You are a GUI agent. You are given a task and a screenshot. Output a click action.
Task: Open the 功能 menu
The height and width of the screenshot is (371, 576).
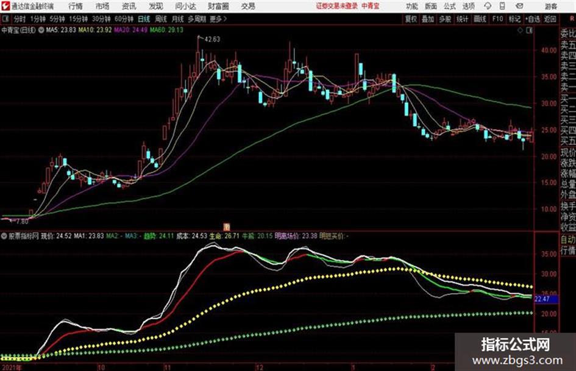(x=412, y=6)
